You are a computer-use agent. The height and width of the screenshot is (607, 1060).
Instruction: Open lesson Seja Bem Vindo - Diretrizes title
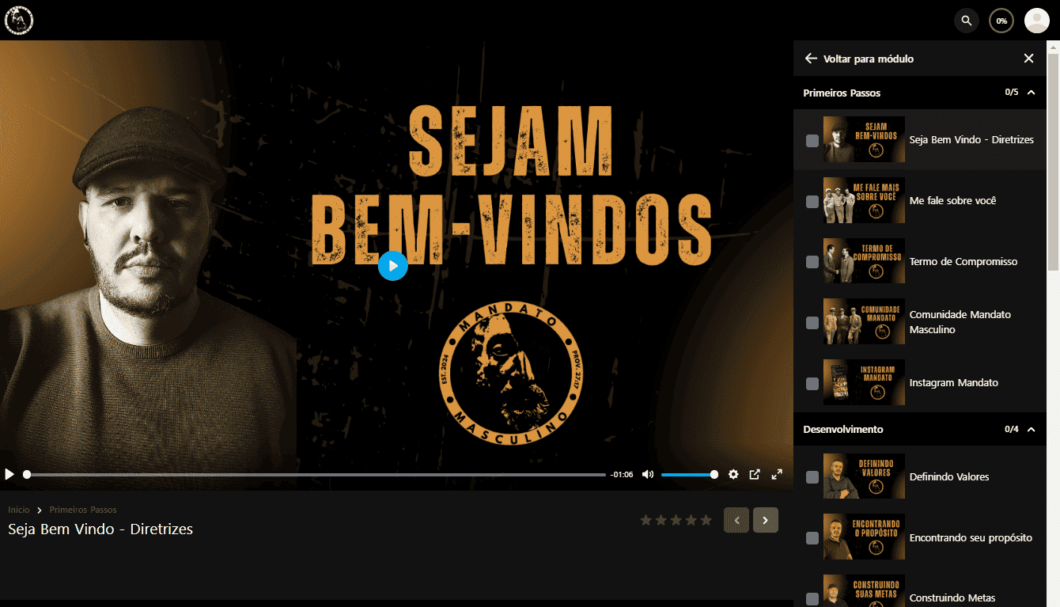(x=971, y=139)
